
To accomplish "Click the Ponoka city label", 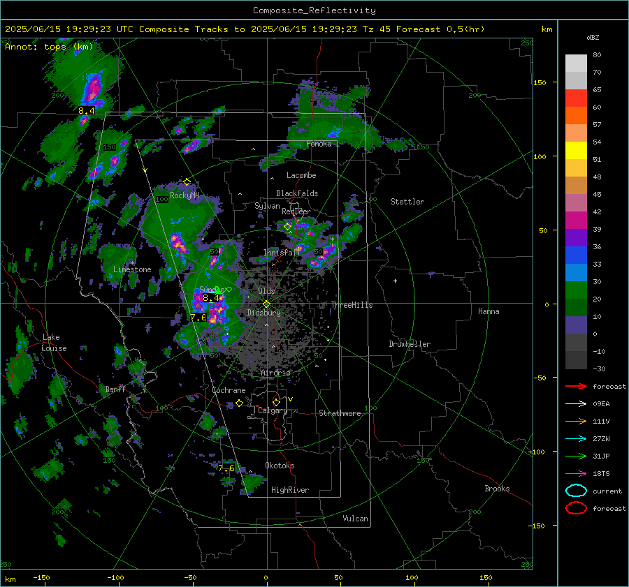I will click(x=319, y=144).
